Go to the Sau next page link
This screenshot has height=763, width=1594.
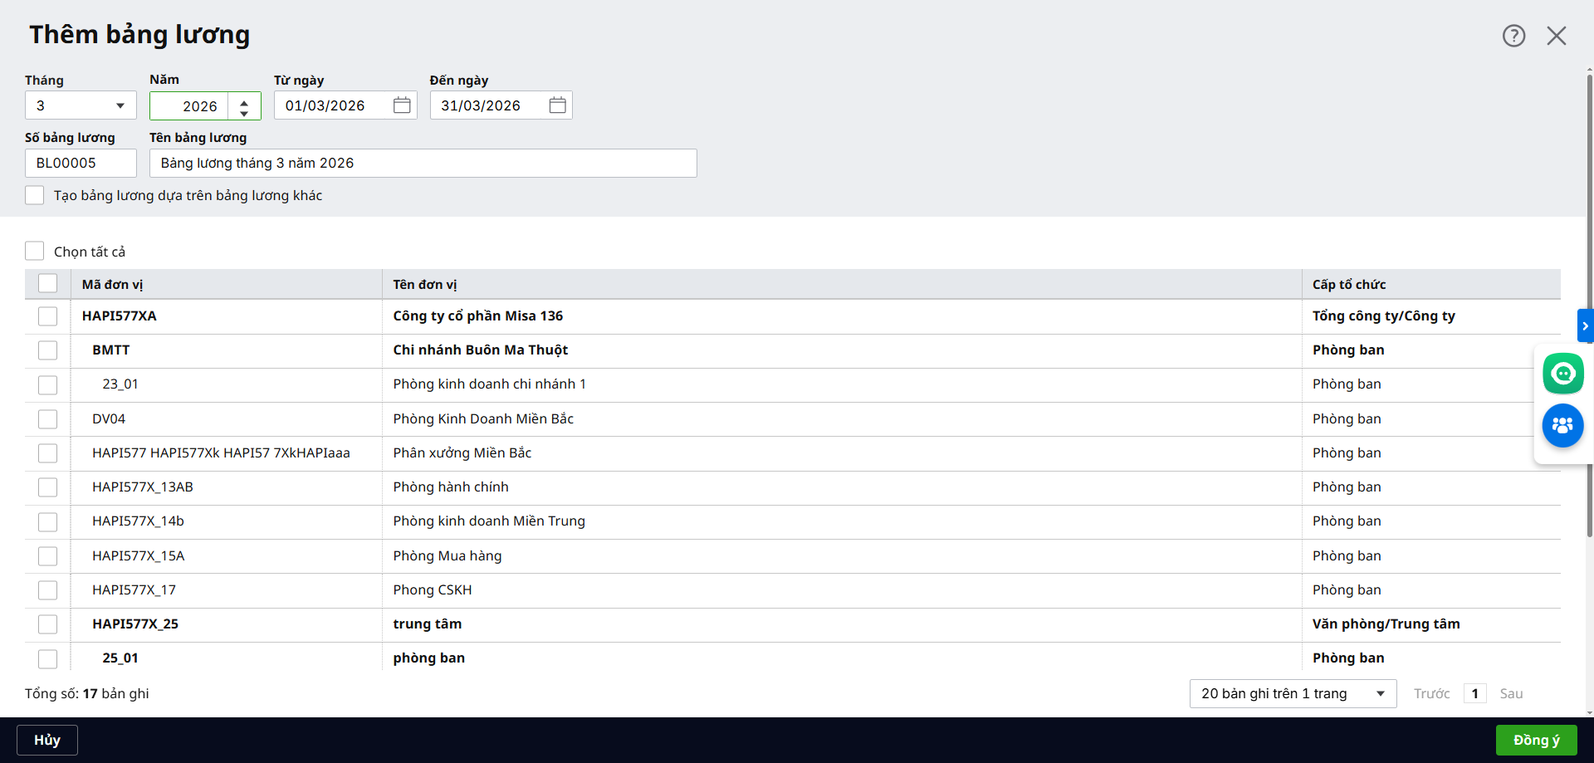pos(1511,693)
